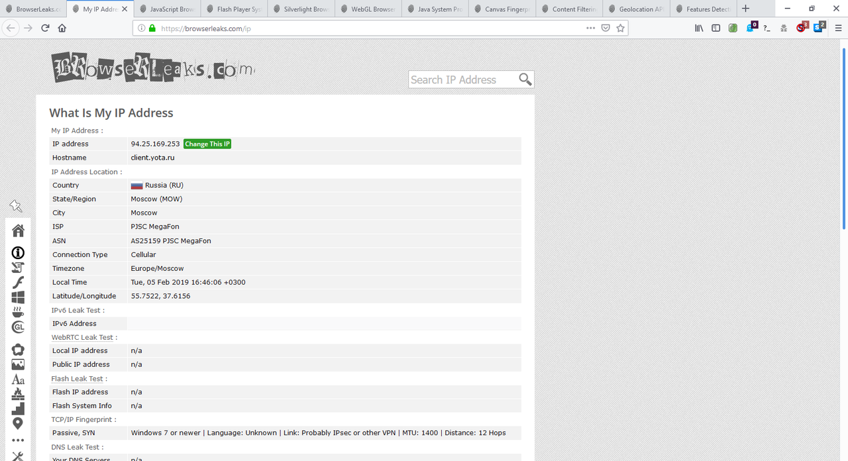Close the My IP Address tab
The width and height of the screenshot is (848, 461).
124,9
